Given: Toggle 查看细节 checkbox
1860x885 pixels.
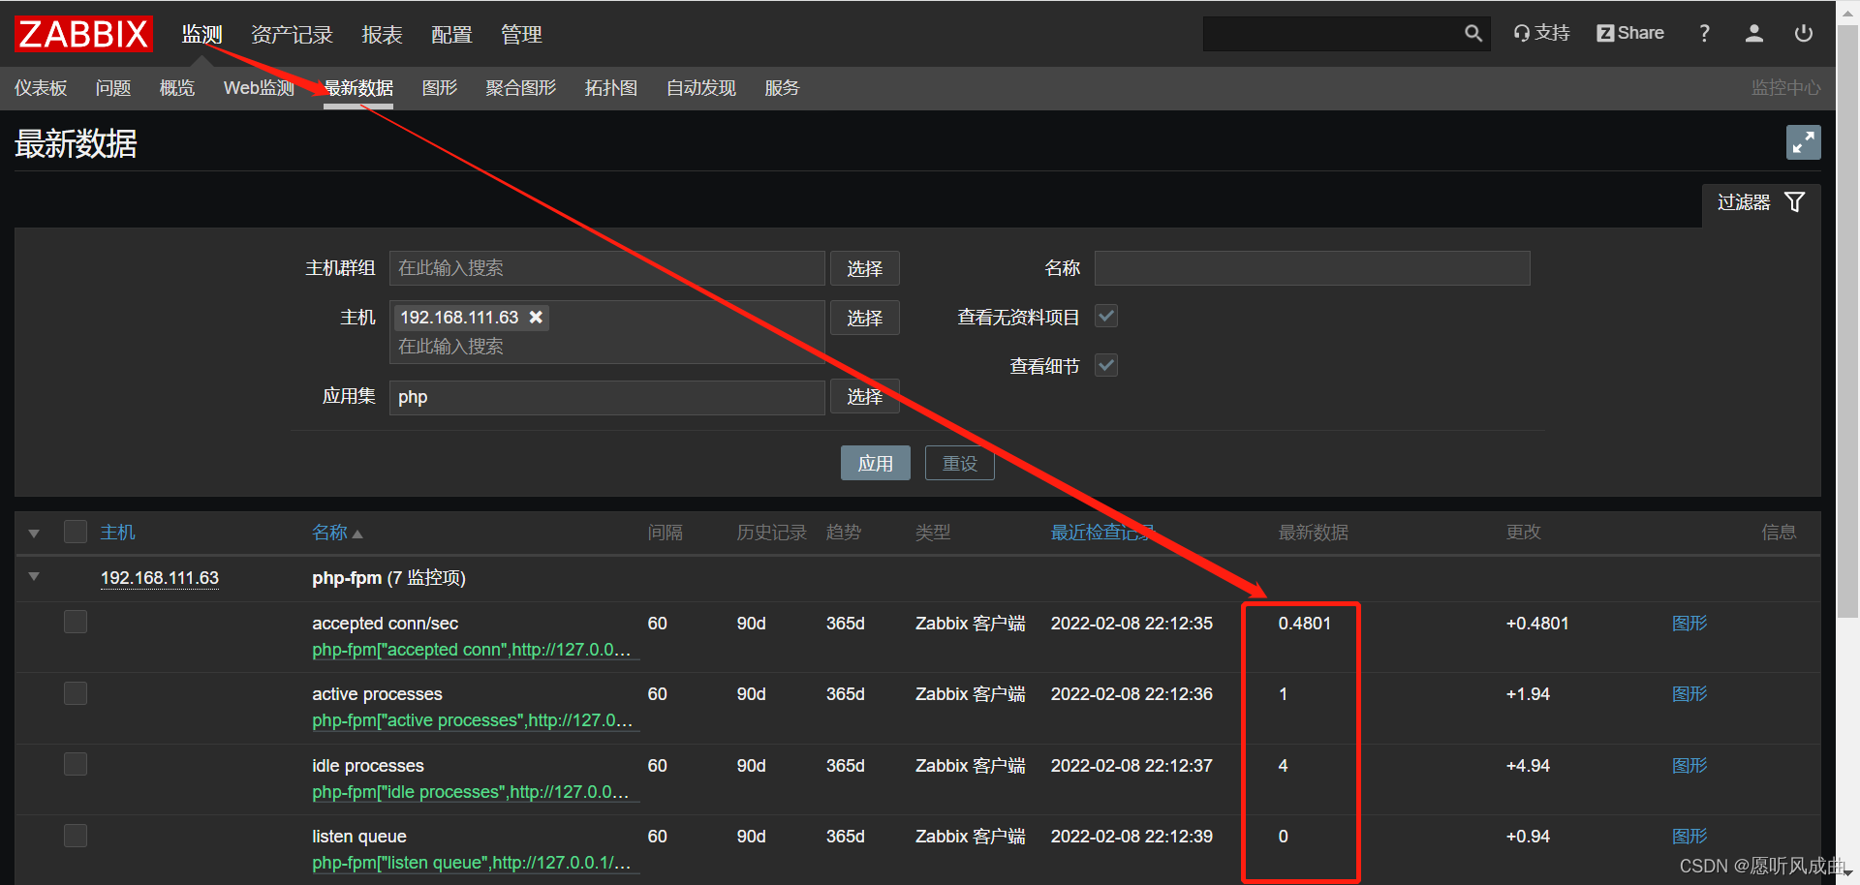Looking at the screenshot, I should click(x=1105, y=365).
